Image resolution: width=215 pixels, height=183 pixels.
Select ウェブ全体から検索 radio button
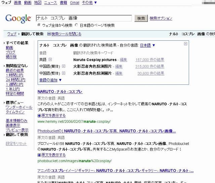(39, 25)
